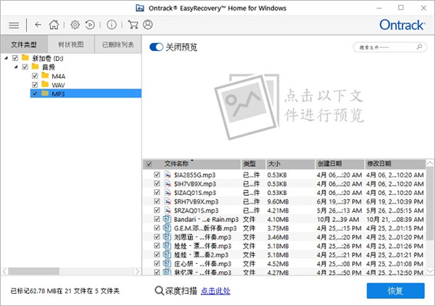Click file icon of $IA2855G.mp3
Viewport: 435px width, 306px height.
tap(167, 175)
